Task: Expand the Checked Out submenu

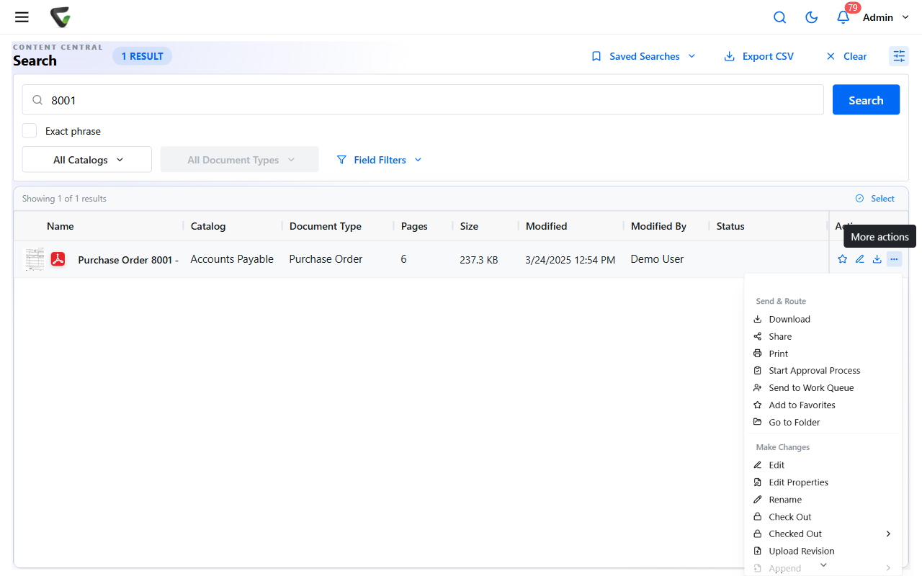Action: coord(823,534)
